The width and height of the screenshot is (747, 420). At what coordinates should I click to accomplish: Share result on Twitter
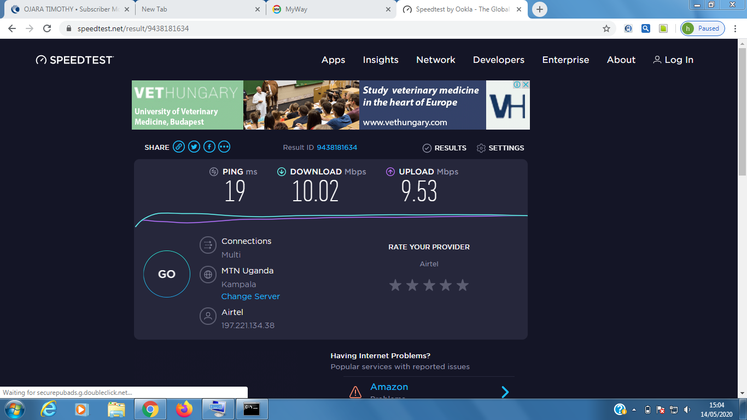click(x=194, y=147)
